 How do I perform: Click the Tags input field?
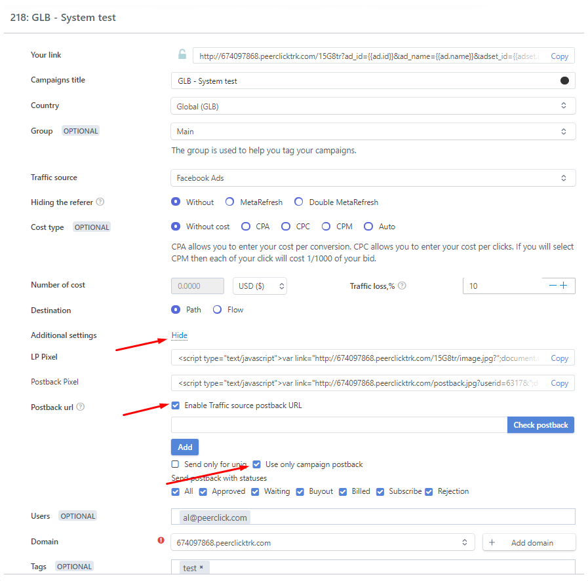373,567
